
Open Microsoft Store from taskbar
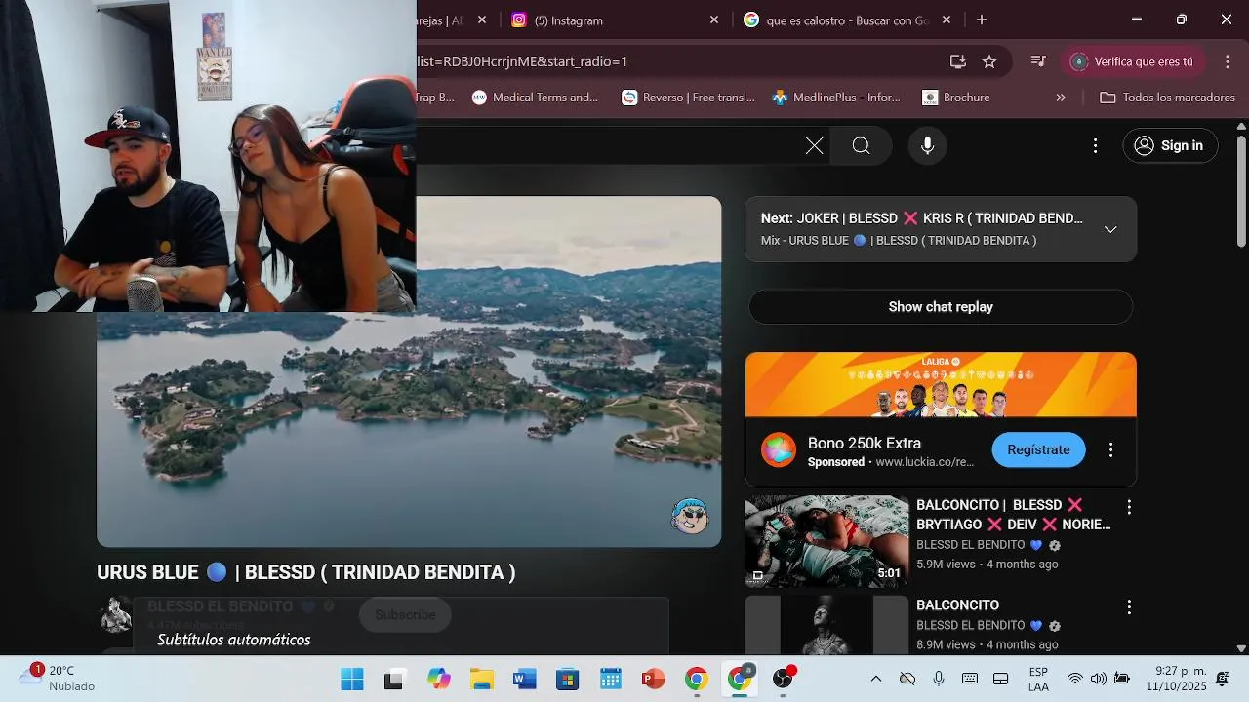coord(568,679)
